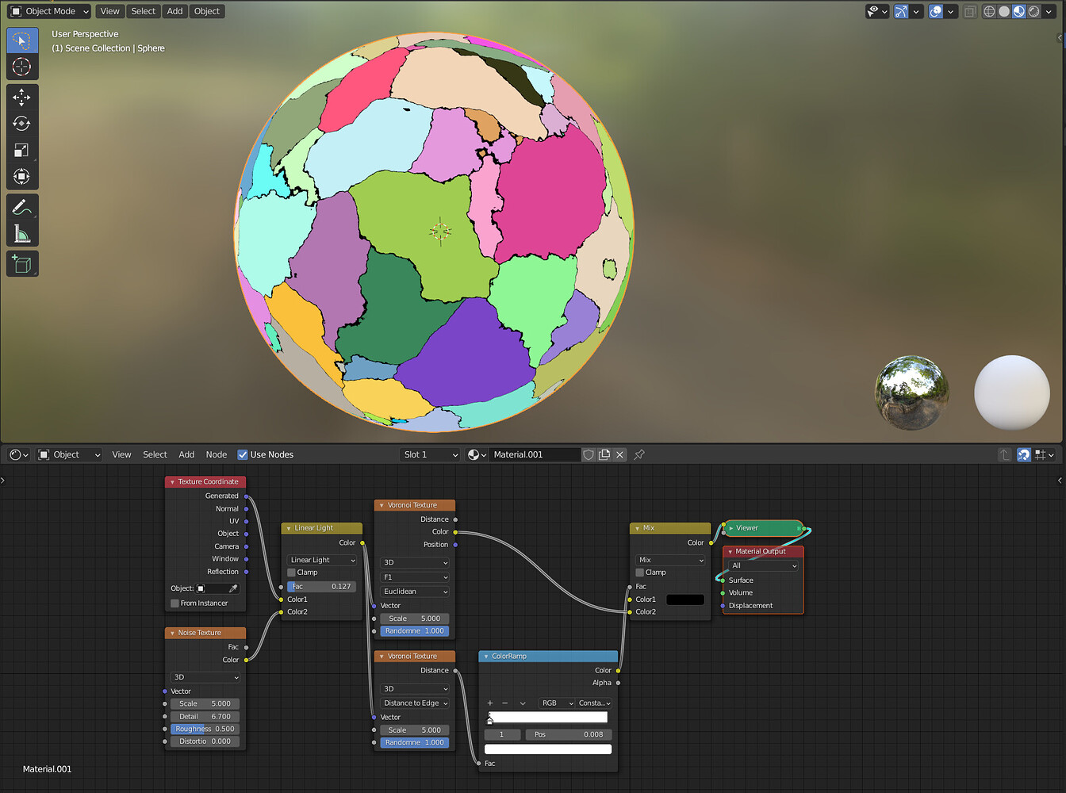Toggle the Use Nodes checkbox

click(x=242, y=454)
